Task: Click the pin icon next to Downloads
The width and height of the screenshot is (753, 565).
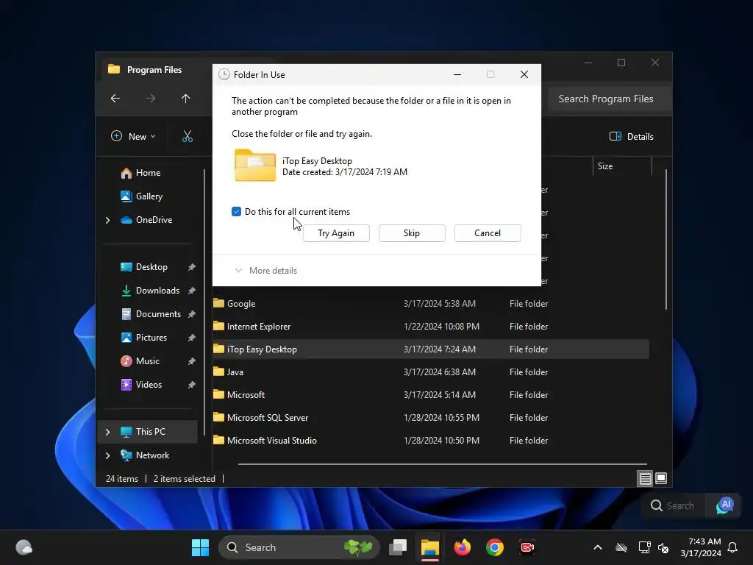Action: pyautogui.click(x=192, y=291)
